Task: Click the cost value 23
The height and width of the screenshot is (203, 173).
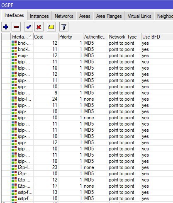Action: click(55, 167)
